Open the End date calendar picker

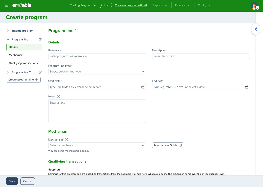tap(246, 87)
